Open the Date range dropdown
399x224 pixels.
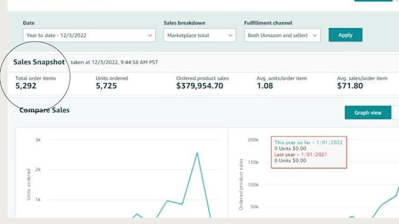point(89,35)
